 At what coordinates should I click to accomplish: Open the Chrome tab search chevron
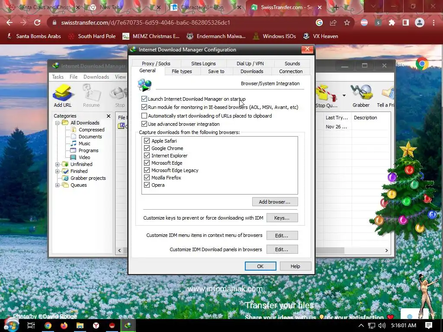(x=373, y=6)
